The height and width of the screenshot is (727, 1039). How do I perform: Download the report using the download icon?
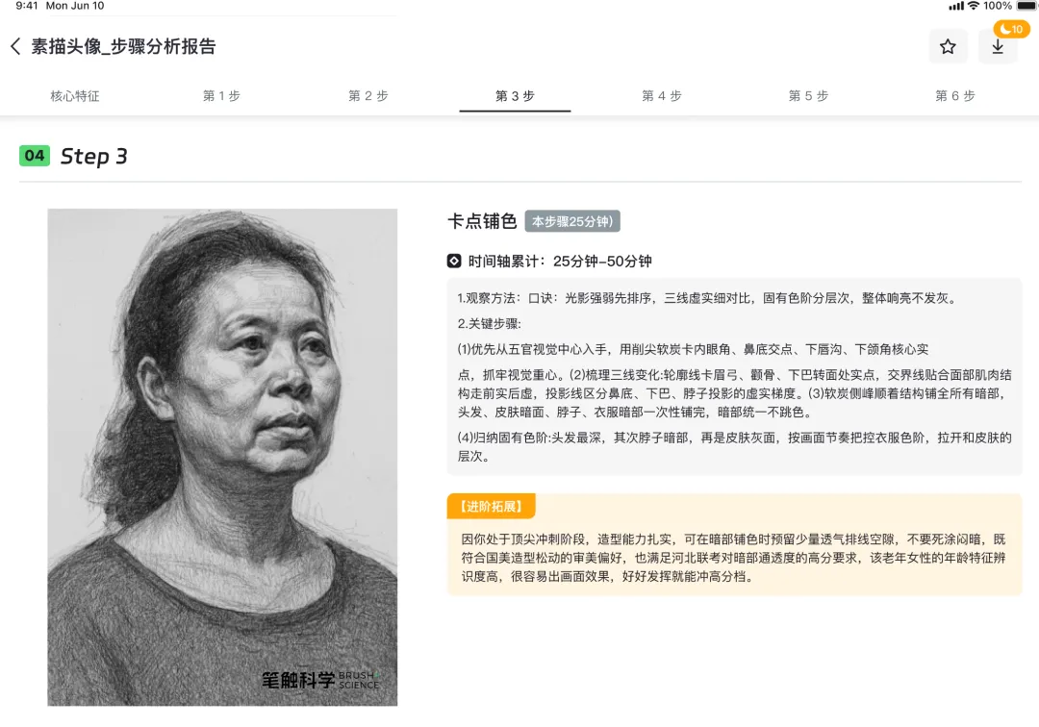[x=998, y=47]
